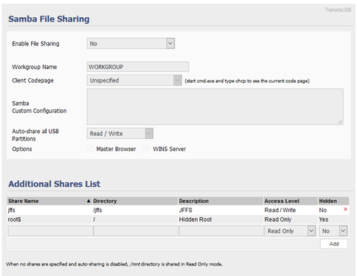Viewport: 357px width, 276px height.
Task: Grab the Custom Configuration resize handle
Action: click(x=340, y=121)
